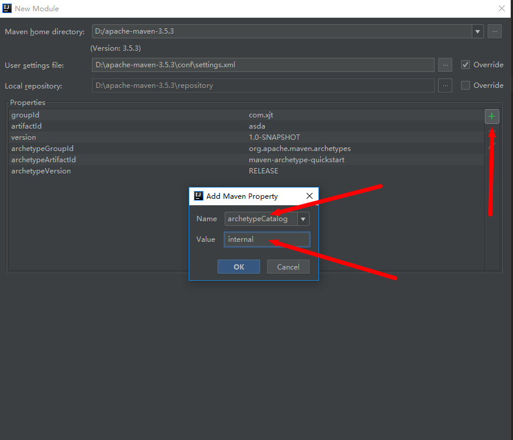Enable Override for Local repository

coord(466,86)
